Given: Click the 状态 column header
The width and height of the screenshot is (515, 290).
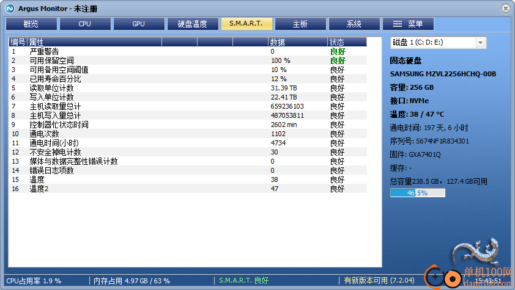Looking at the screenshot, I should coord(347,42).
